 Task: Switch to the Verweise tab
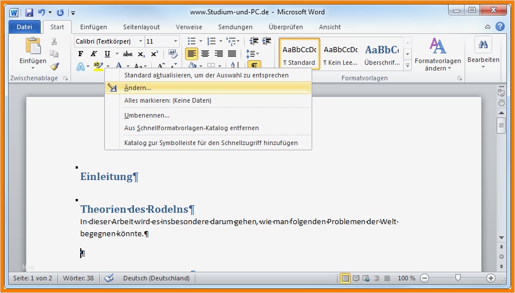[x=189, y=27]
